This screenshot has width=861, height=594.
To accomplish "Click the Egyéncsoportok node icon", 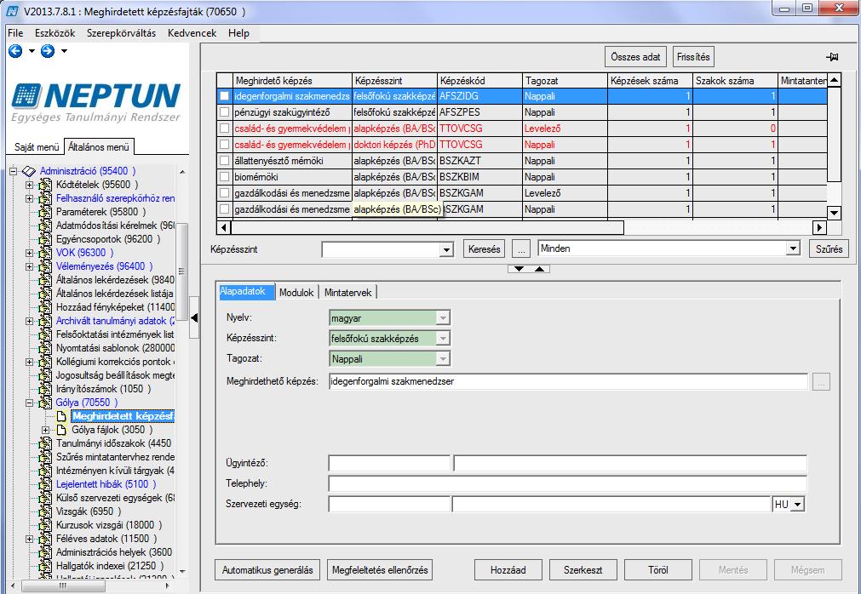I will (46, 239).
